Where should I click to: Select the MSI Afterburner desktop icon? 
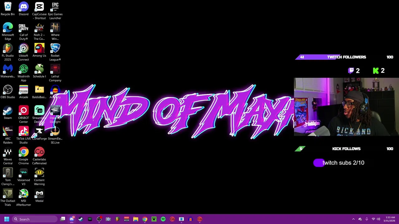coord(23,198)
